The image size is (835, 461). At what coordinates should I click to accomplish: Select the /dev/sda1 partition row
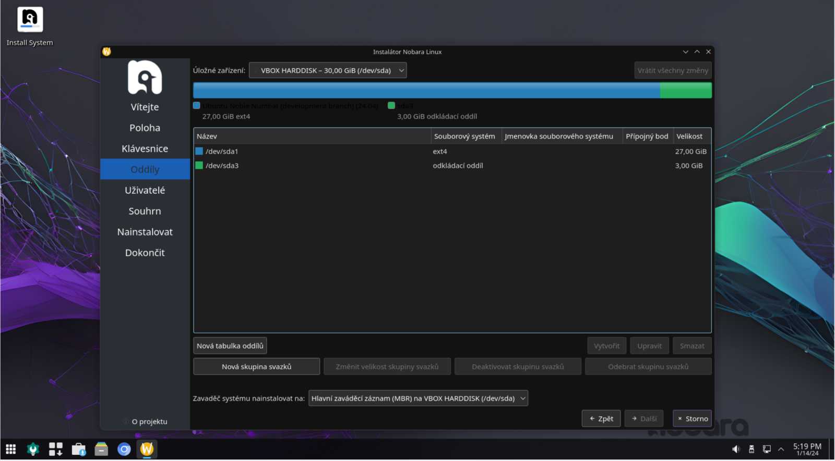click(452, 151)
